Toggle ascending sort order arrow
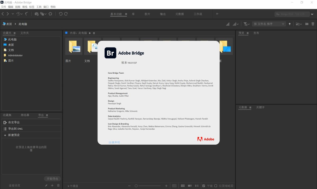 290,24
